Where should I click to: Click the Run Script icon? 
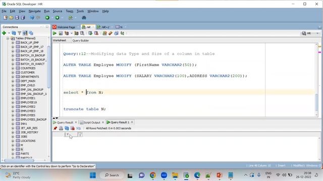[61, 33]
